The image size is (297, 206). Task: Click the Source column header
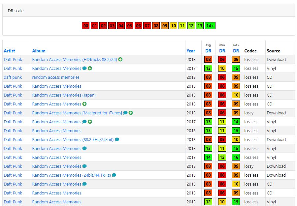274,51
